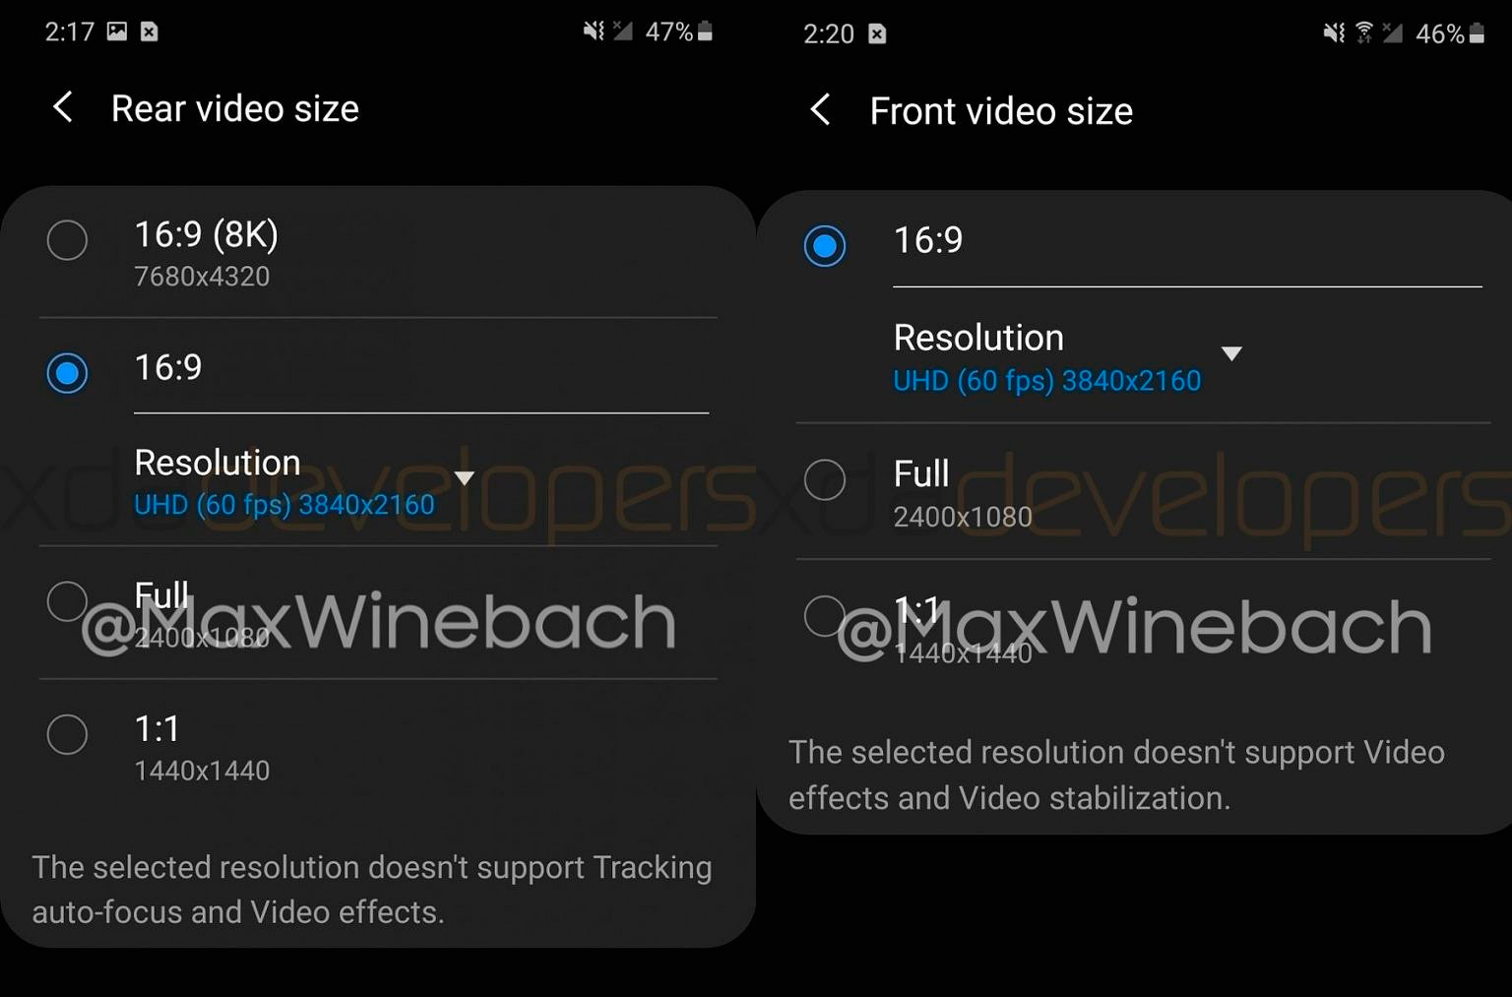Select rear 1:1 1440x1440 radio button
Image resolution: width=1512 pixels, height=997 pixels.
pyautogui.click(x=67, y=734)
